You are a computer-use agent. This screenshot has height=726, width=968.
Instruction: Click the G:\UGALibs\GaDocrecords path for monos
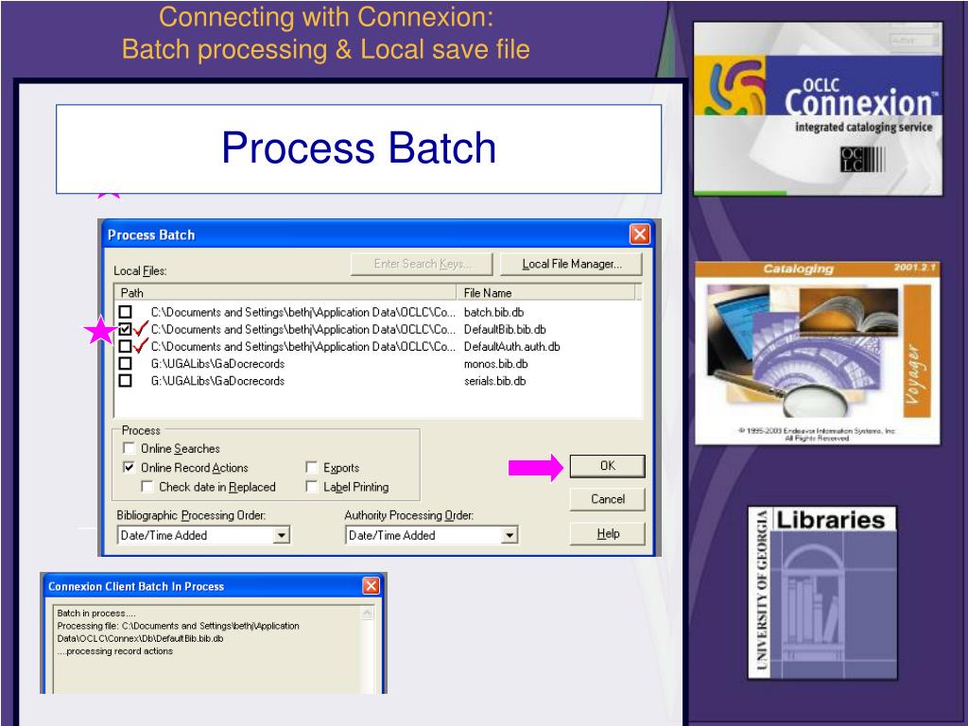pos(218,364)
